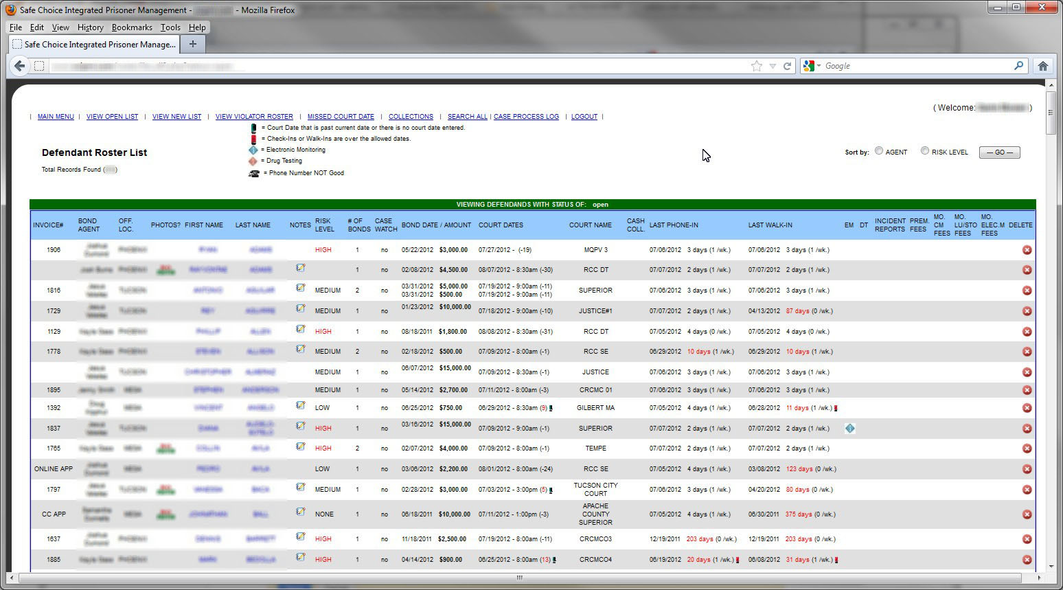This screenshot has width=1063, height=590.
Task: Click the 375 days walk-in value
Action: 798,514
